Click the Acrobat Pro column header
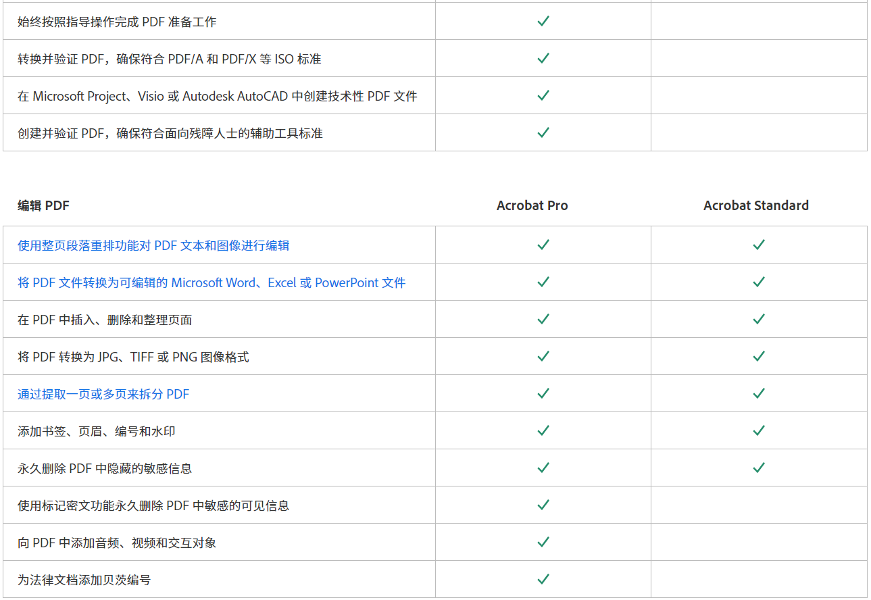The height and width of the screenshot is (600, 871). [x=532, y=206]
